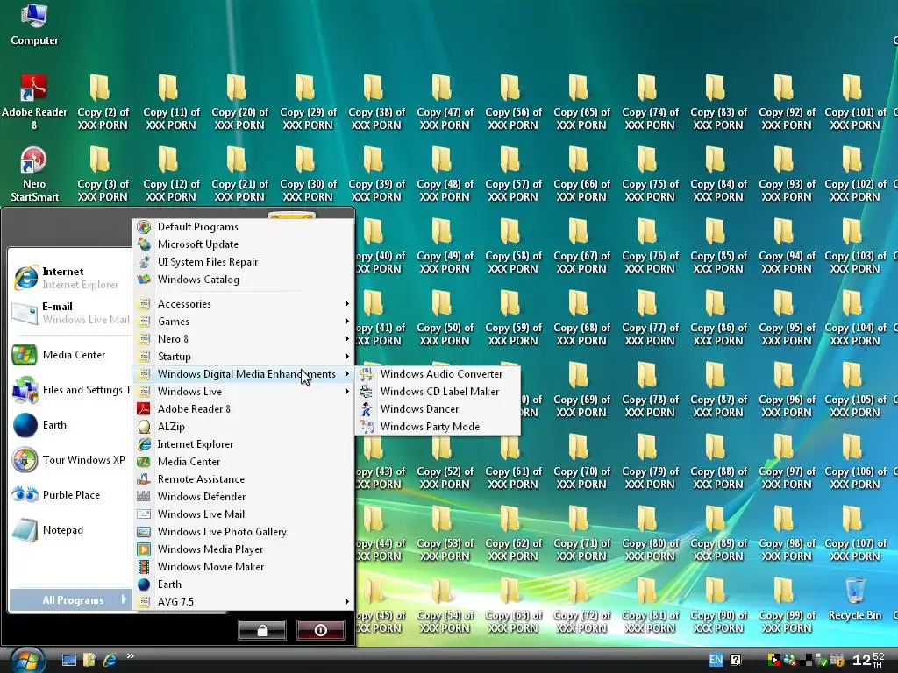Open Windows Catalog

[244, 280]
